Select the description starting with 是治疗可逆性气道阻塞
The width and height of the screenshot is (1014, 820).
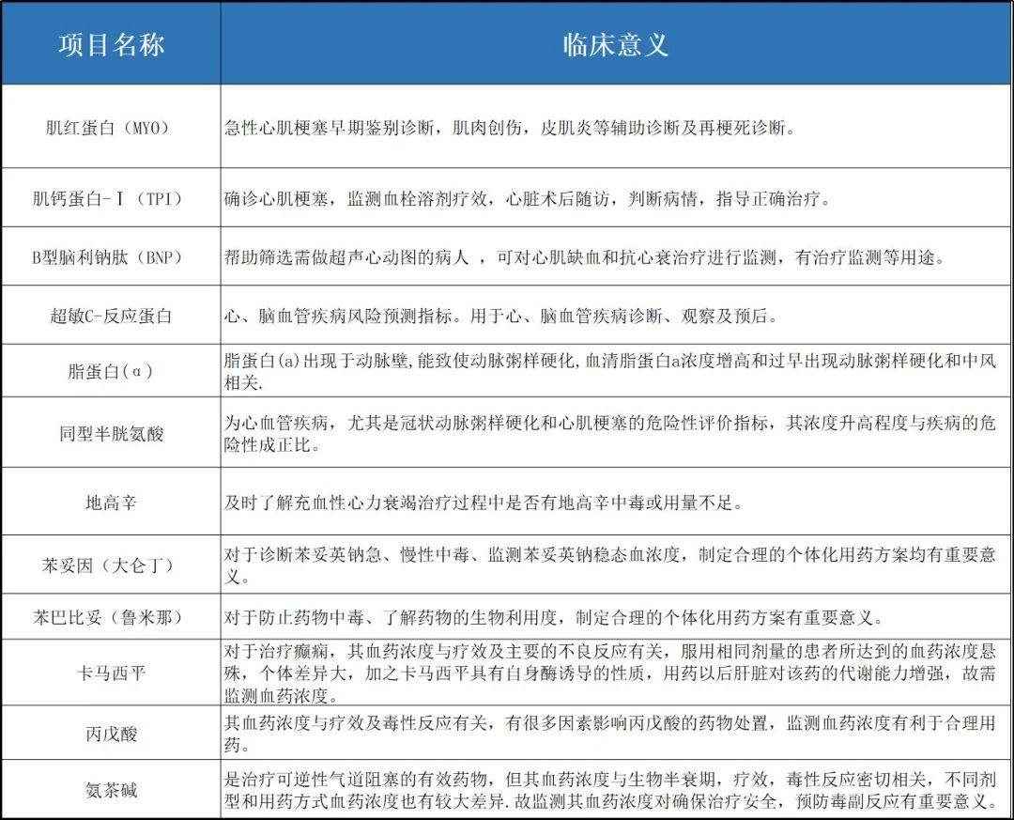[610, 789]
